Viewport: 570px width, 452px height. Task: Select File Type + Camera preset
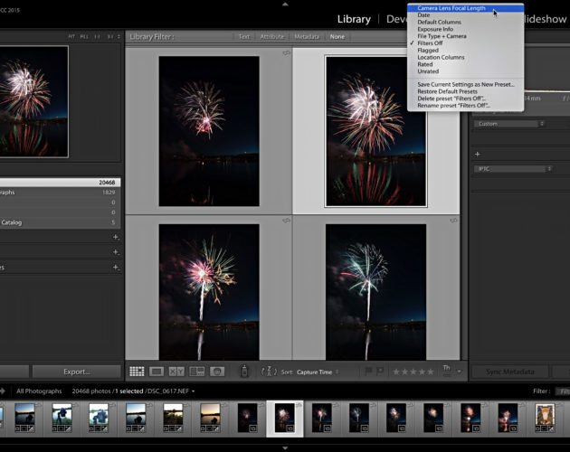click(465, 36)
